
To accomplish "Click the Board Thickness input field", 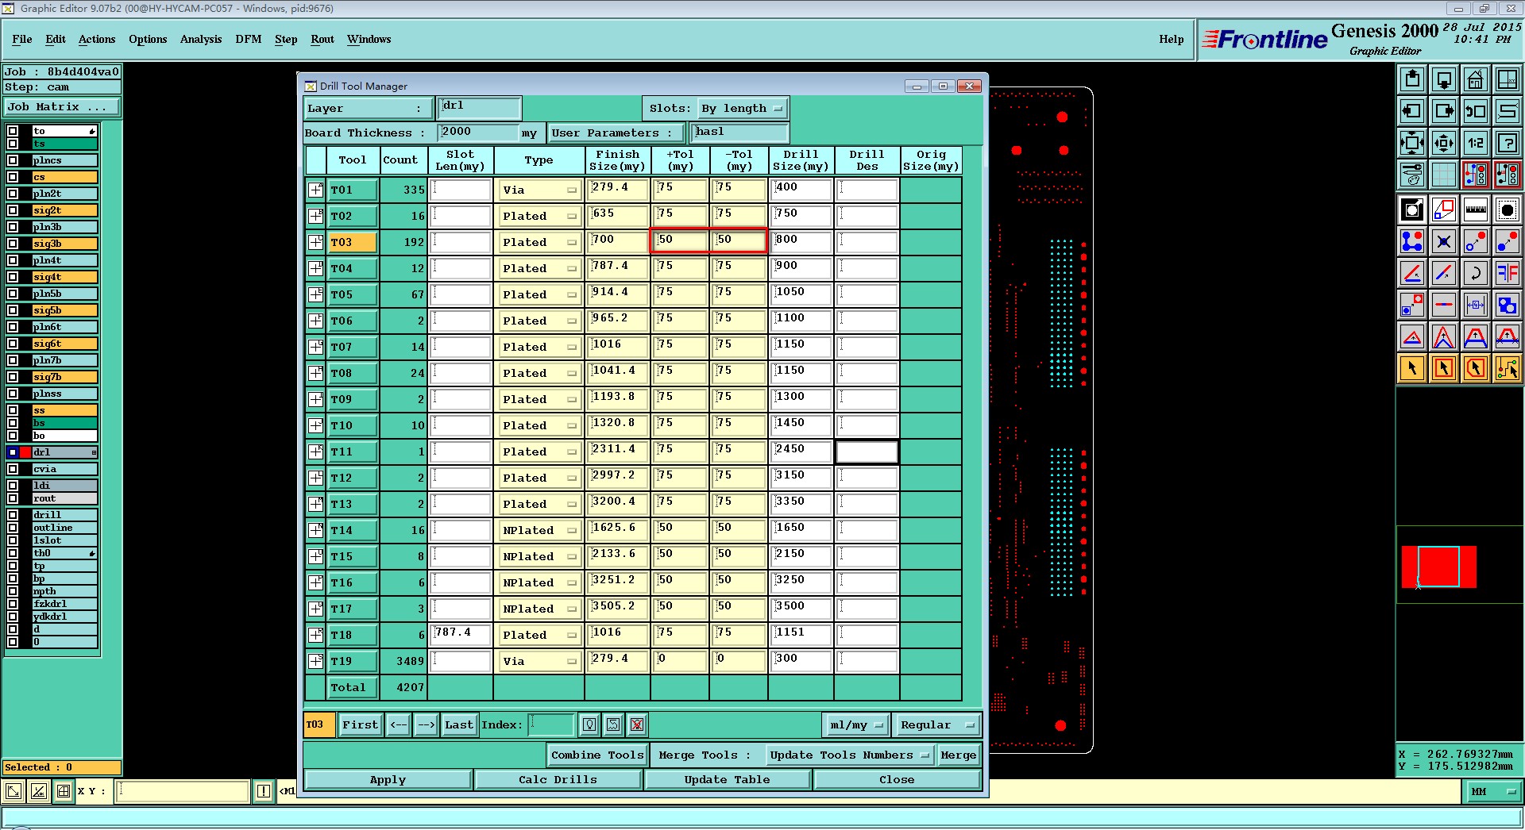I will pos(478,133).
